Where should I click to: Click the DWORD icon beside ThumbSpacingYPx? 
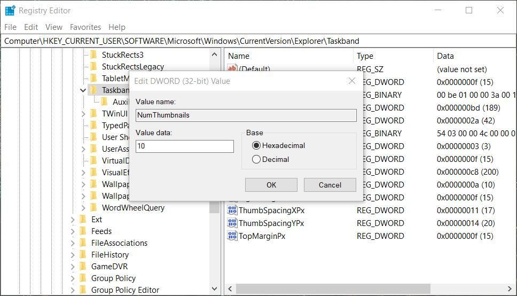click(232, 223)
